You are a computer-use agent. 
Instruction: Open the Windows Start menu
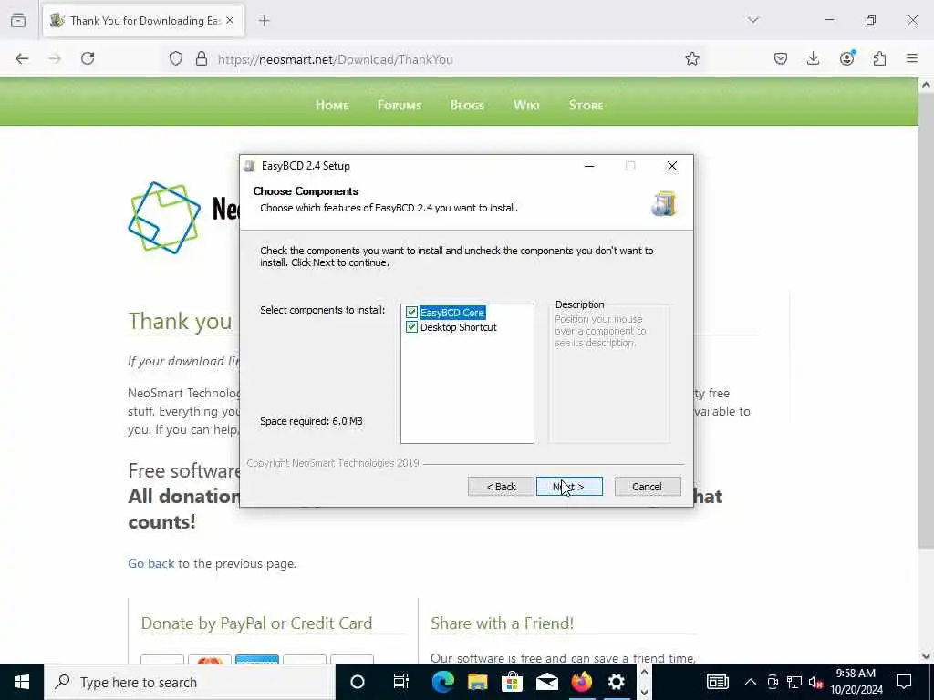(22, 682)
